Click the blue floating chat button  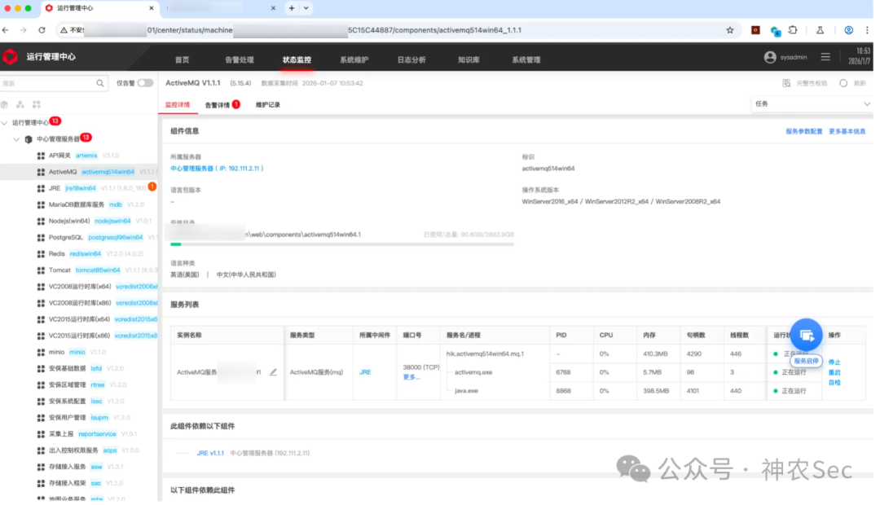pos(806,335)
